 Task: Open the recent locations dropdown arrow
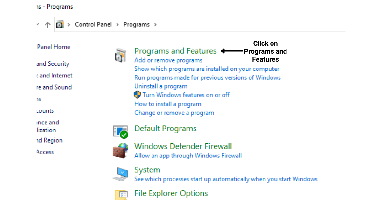[x=38, y=24]
